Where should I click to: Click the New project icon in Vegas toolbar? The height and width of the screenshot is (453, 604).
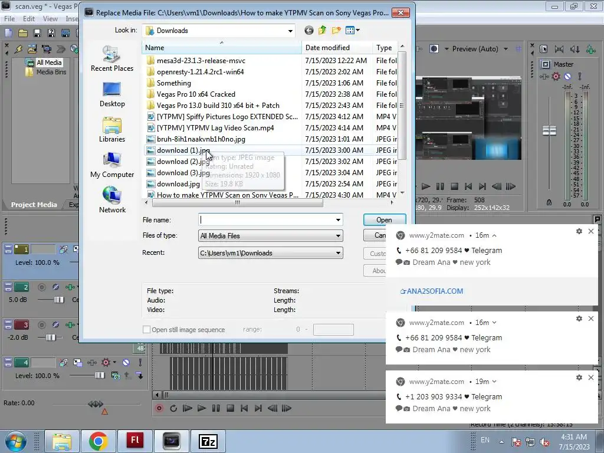[8, 33]
